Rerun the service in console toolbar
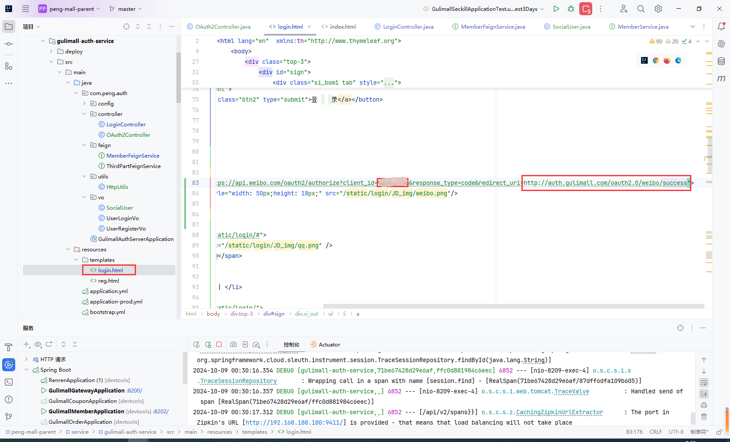This screenshot has height=442, width=730. click(x=196, y=344)
